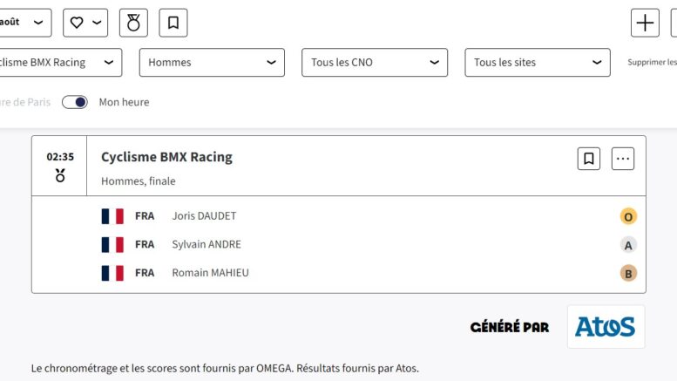Open the heart favorites dropdown
The width and height of the screenshot is (677, 381).
click(x=85, y=23)
